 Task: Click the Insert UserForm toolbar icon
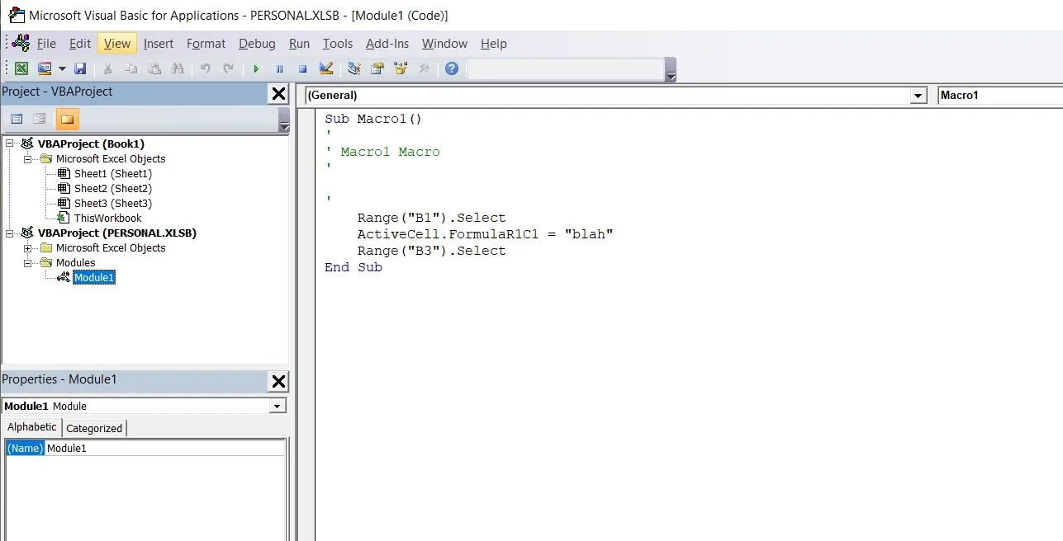[45, 68]
